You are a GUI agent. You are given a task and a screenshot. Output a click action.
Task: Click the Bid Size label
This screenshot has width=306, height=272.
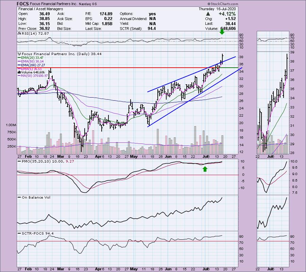[x=64, y=29]
